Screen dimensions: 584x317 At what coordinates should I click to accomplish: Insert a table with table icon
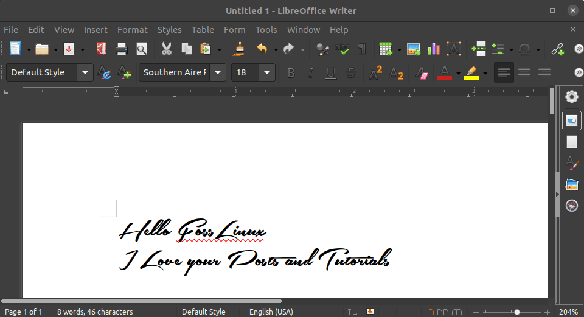[386, 49]
